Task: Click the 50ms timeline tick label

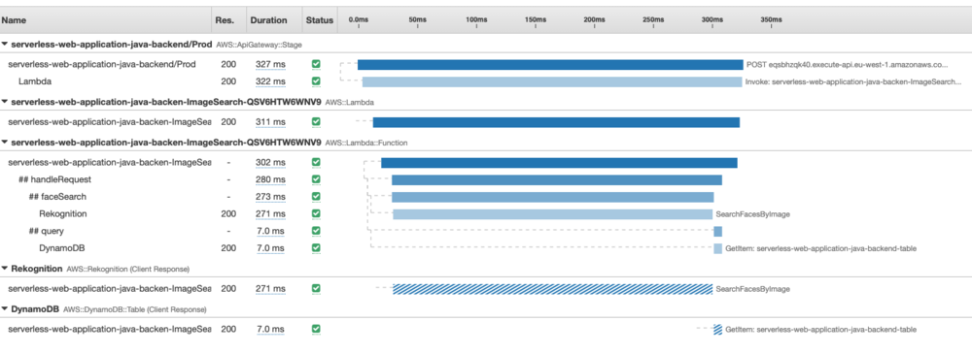Action: pos(417,19)
